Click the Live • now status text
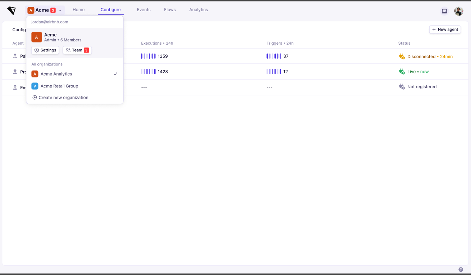The height and width of the screenshot is (275, 471). (x=418, y=72)
